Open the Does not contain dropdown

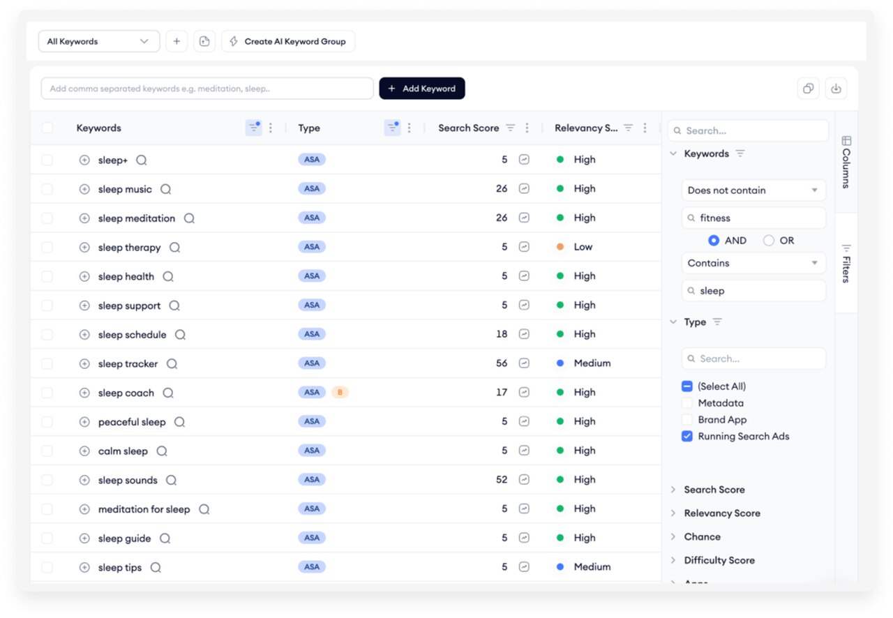(753, 190)
